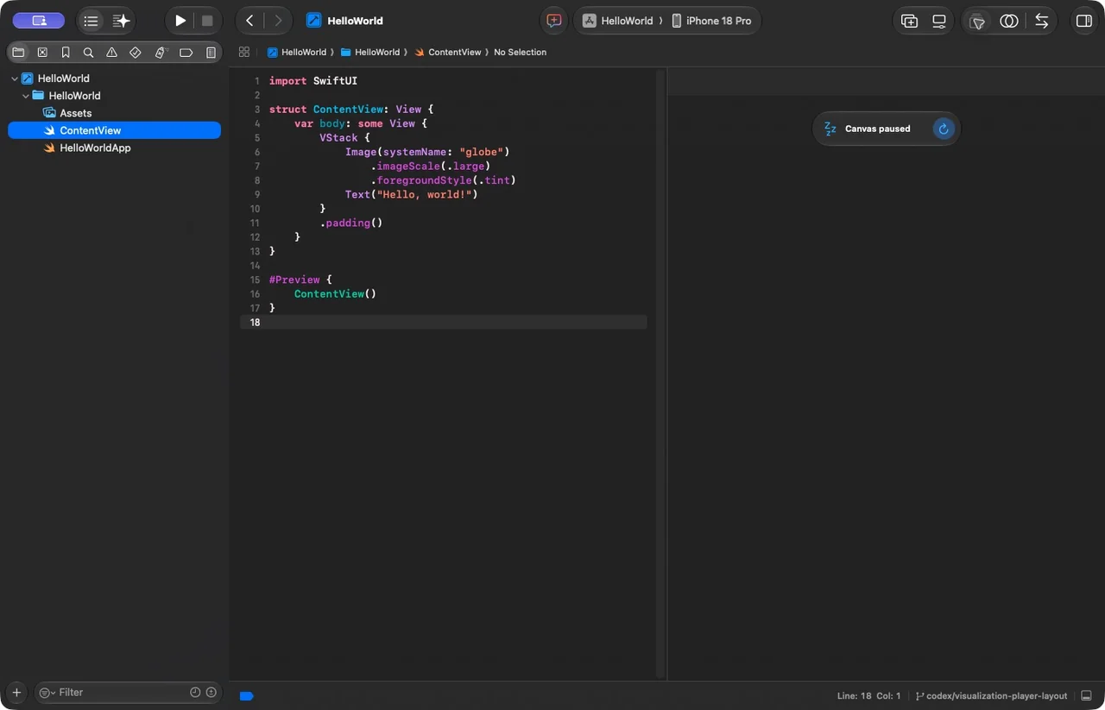Screen dimensions: 1105x710
Task: Click ContentView in the jump bar
Action: tap(448, 52)
